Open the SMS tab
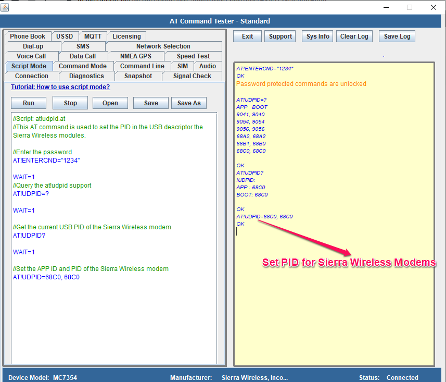Screen dimensions: 446x382 point(83,46)
